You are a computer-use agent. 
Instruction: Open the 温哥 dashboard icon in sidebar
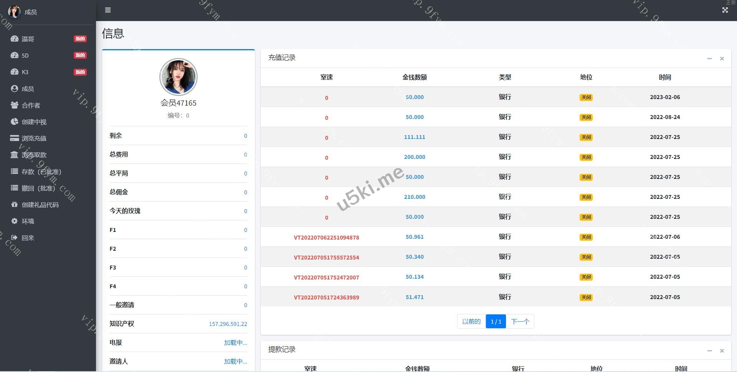pyautogui.click(x=15, y=39)
